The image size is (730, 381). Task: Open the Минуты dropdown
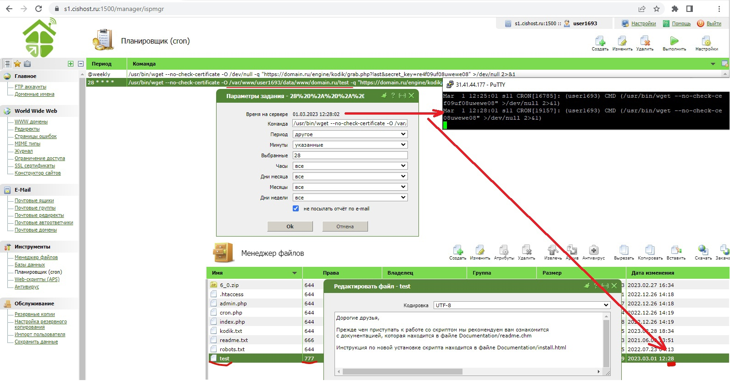[350, 145]
